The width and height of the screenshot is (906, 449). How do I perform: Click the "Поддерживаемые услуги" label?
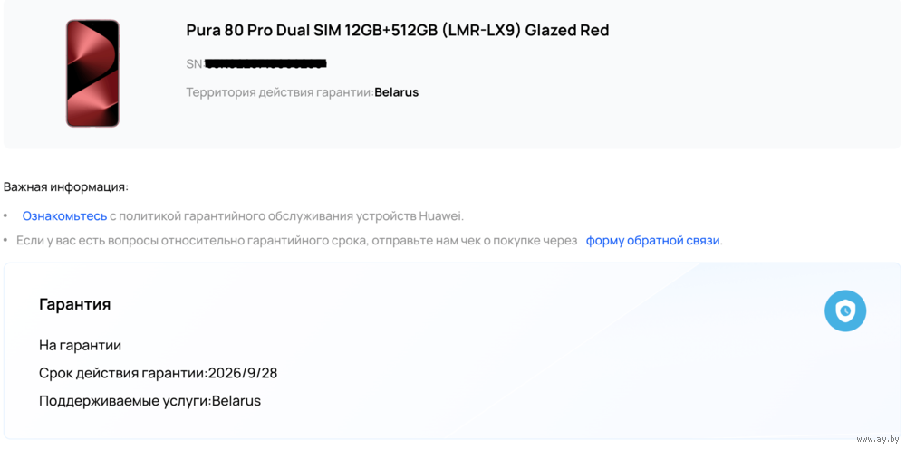tap(124, 401)
